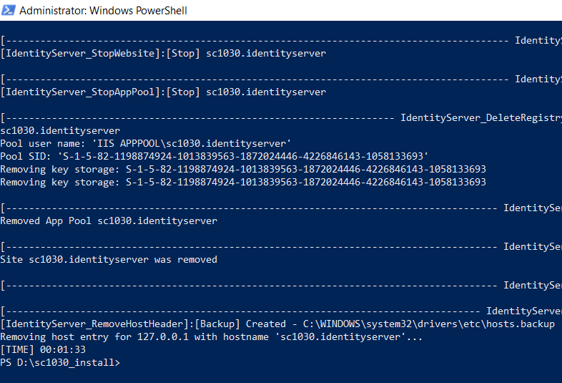Click the 'Pool SID' output line
This screenshot has height=383, width=562.
215,157
